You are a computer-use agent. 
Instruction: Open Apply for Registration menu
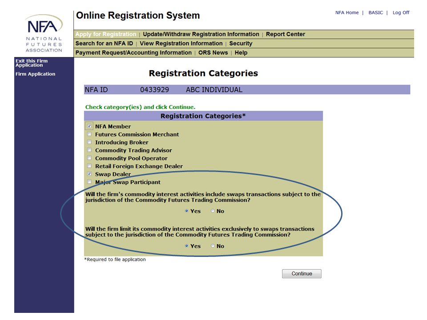(106, 34)
